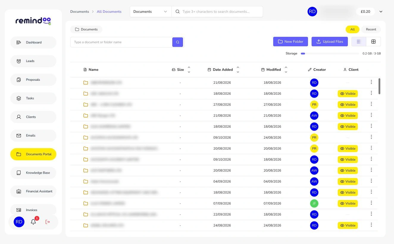Toggle Visible badge on the JF-created folder
Image resolution: width=394 pixels, height=244 pixels.
[x=348, y=203]
